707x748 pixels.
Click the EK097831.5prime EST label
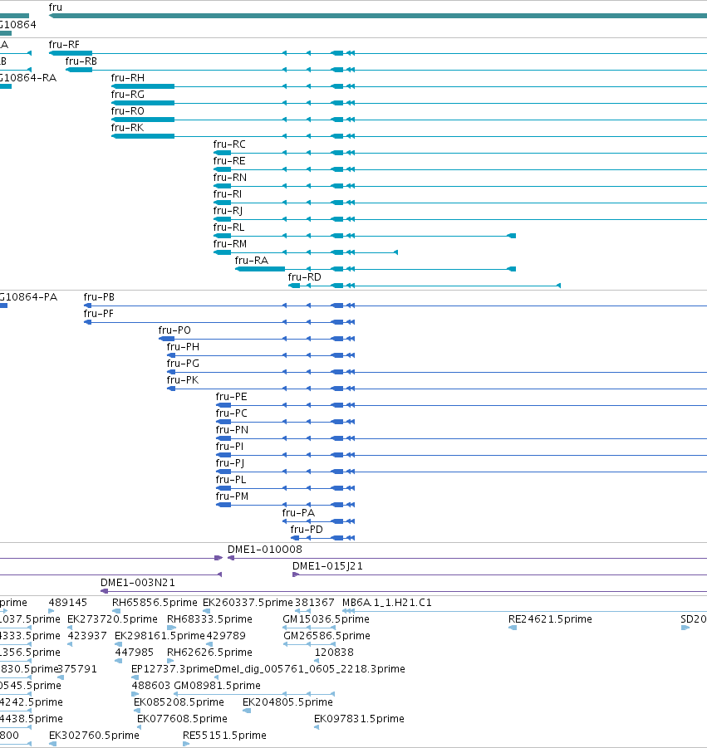(359, 719)
